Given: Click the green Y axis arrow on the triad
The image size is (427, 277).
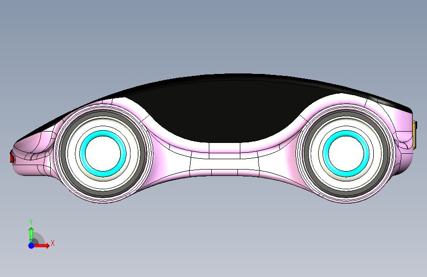Looking at the screenshot, I should pos(31,235).
